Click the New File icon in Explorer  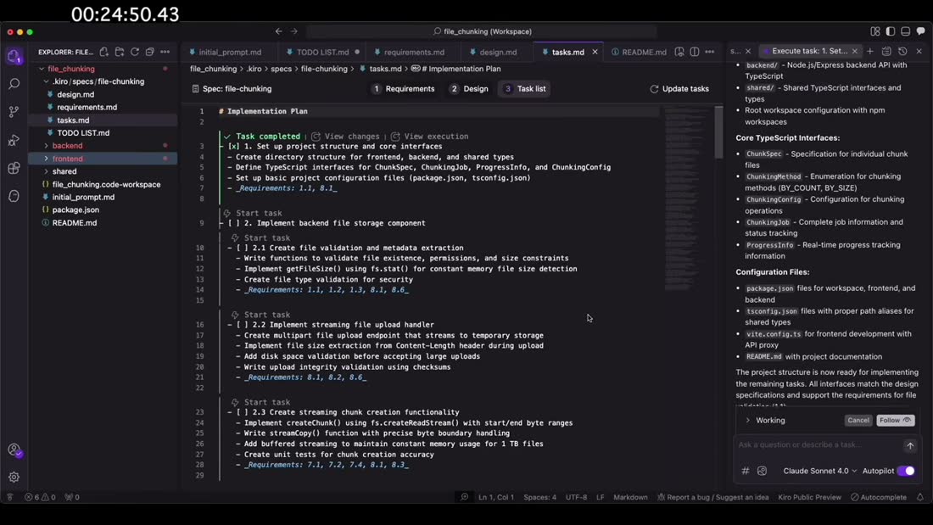click(x=104, y=52)
